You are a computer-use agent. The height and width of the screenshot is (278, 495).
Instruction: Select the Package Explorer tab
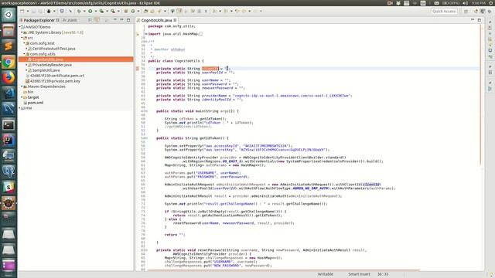[39, 20]
